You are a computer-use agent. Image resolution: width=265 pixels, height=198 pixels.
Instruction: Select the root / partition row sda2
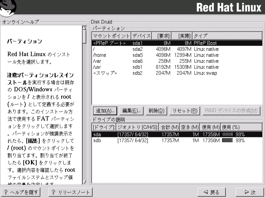176,49
